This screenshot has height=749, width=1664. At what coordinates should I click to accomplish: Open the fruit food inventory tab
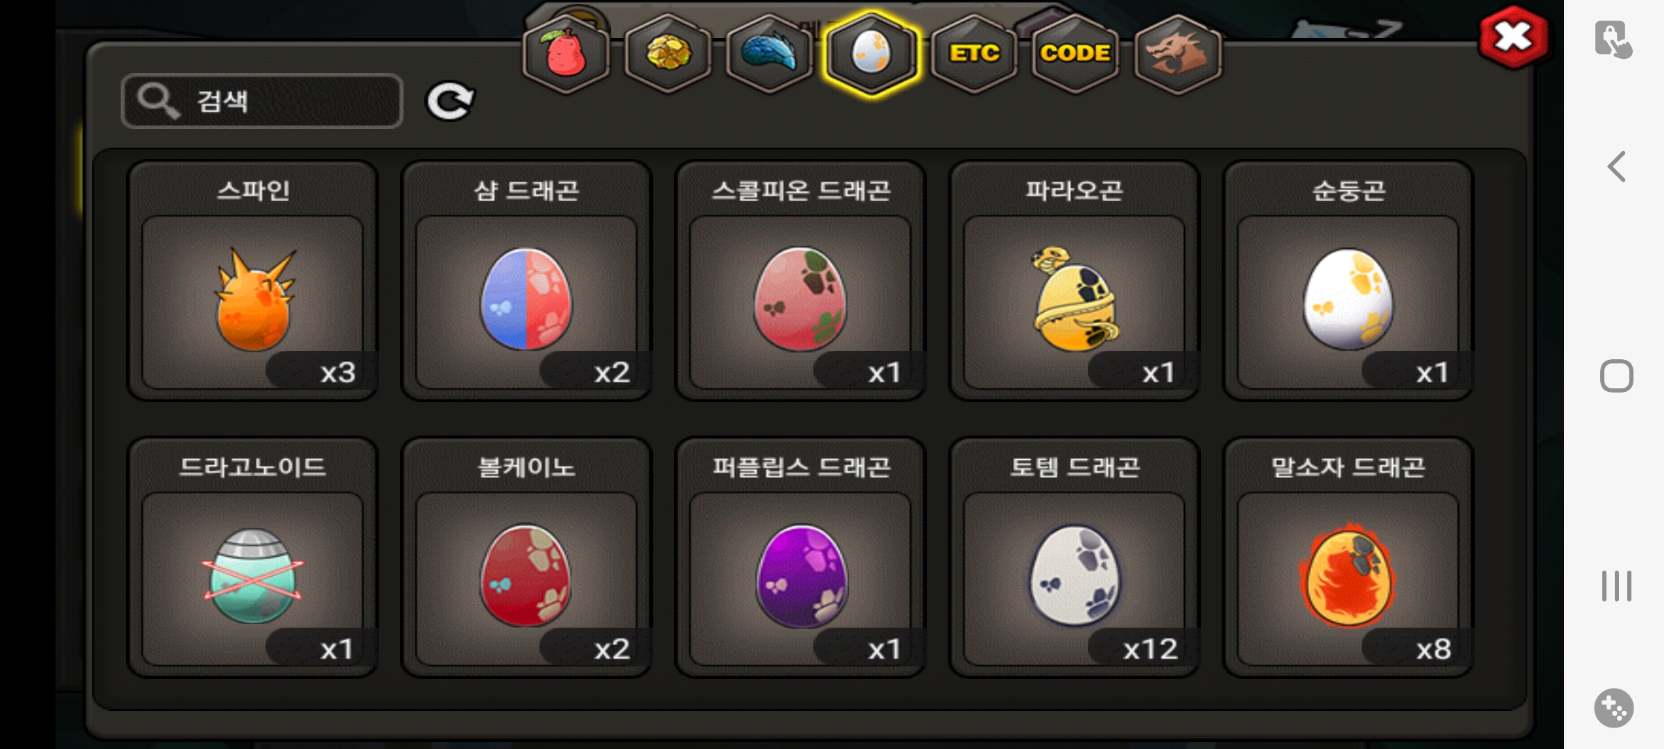[566, 54]
